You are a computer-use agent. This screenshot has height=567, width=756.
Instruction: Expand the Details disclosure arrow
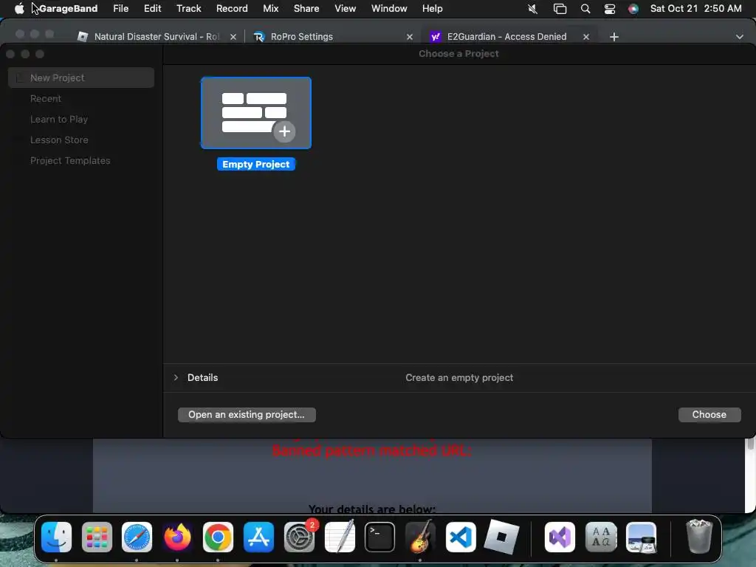tap(176, 377)
